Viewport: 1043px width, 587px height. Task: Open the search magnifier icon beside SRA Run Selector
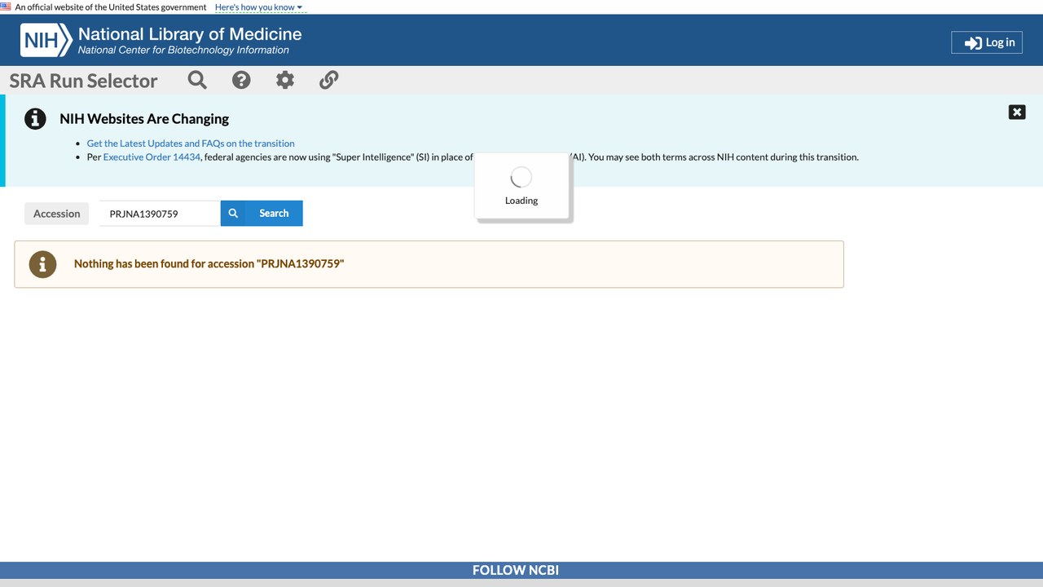(x=197, y=80)
